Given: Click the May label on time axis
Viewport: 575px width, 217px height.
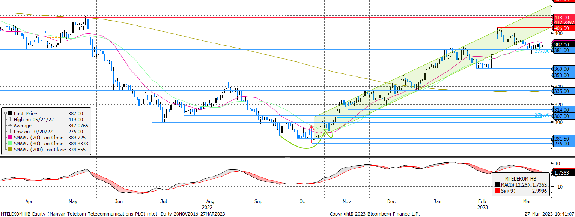Looking at the screenshot, I should tap(73, 202).
